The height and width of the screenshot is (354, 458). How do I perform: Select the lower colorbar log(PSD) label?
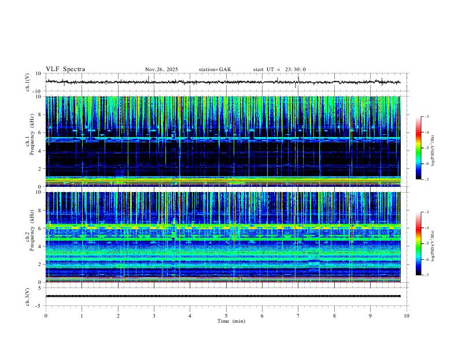click(433, 246)
